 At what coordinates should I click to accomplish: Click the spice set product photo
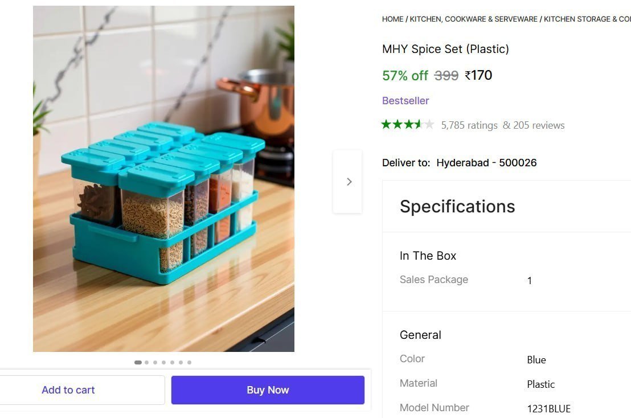[164, 178]
